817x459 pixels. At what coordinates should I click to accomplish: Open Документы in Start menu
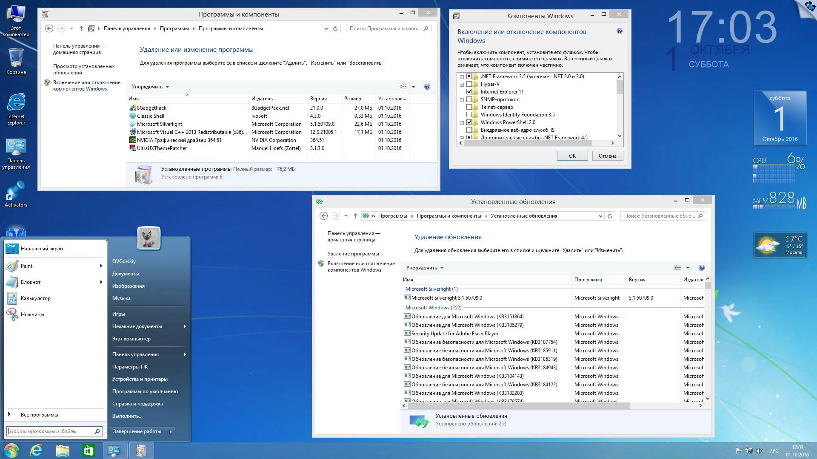[x=126, y=274]
